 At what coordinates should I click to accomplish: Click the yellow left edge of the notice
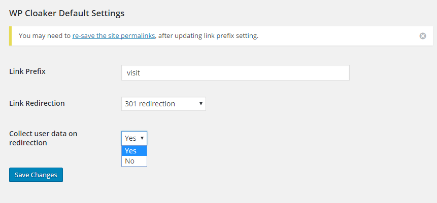[x=10, y=36]
